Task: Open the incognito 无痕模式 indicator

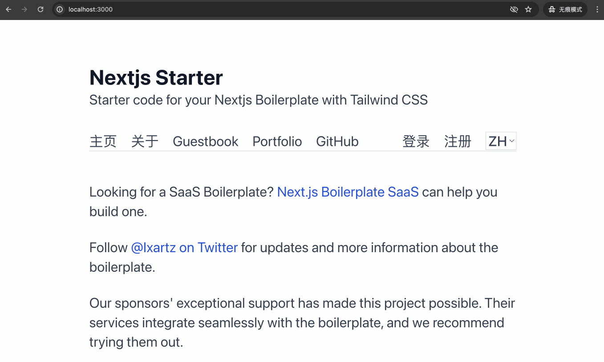Action: pyautogui.click(x=565, y=9)
